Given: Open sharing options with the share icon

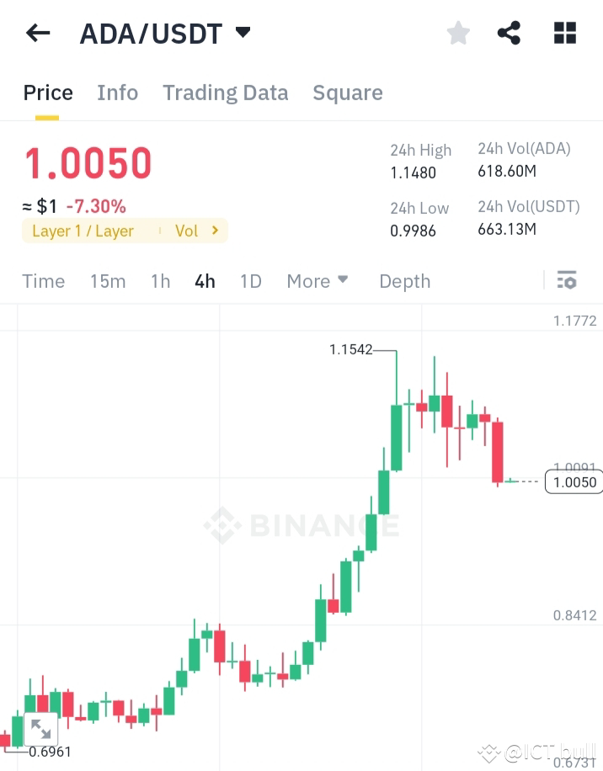Looking at the screenshot, I should [509, 33].
